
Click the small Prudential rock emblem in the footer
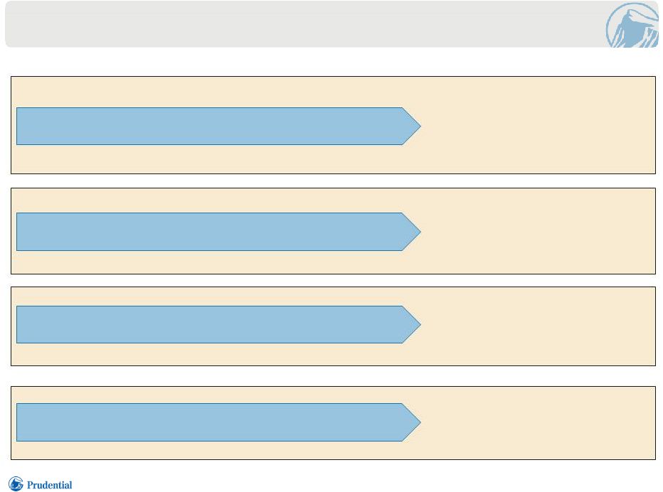click(x=16, y=484)
